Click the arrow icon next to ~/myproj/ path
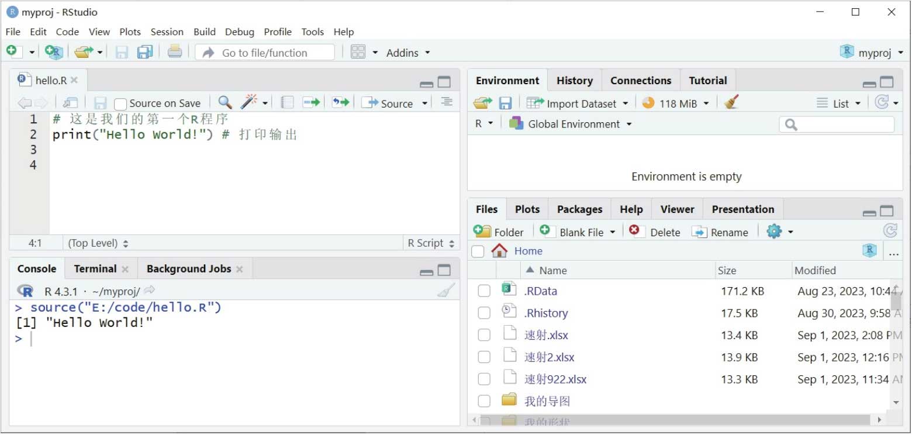Image resolution: width=912 pixels, height=435 pixels. 149,290
